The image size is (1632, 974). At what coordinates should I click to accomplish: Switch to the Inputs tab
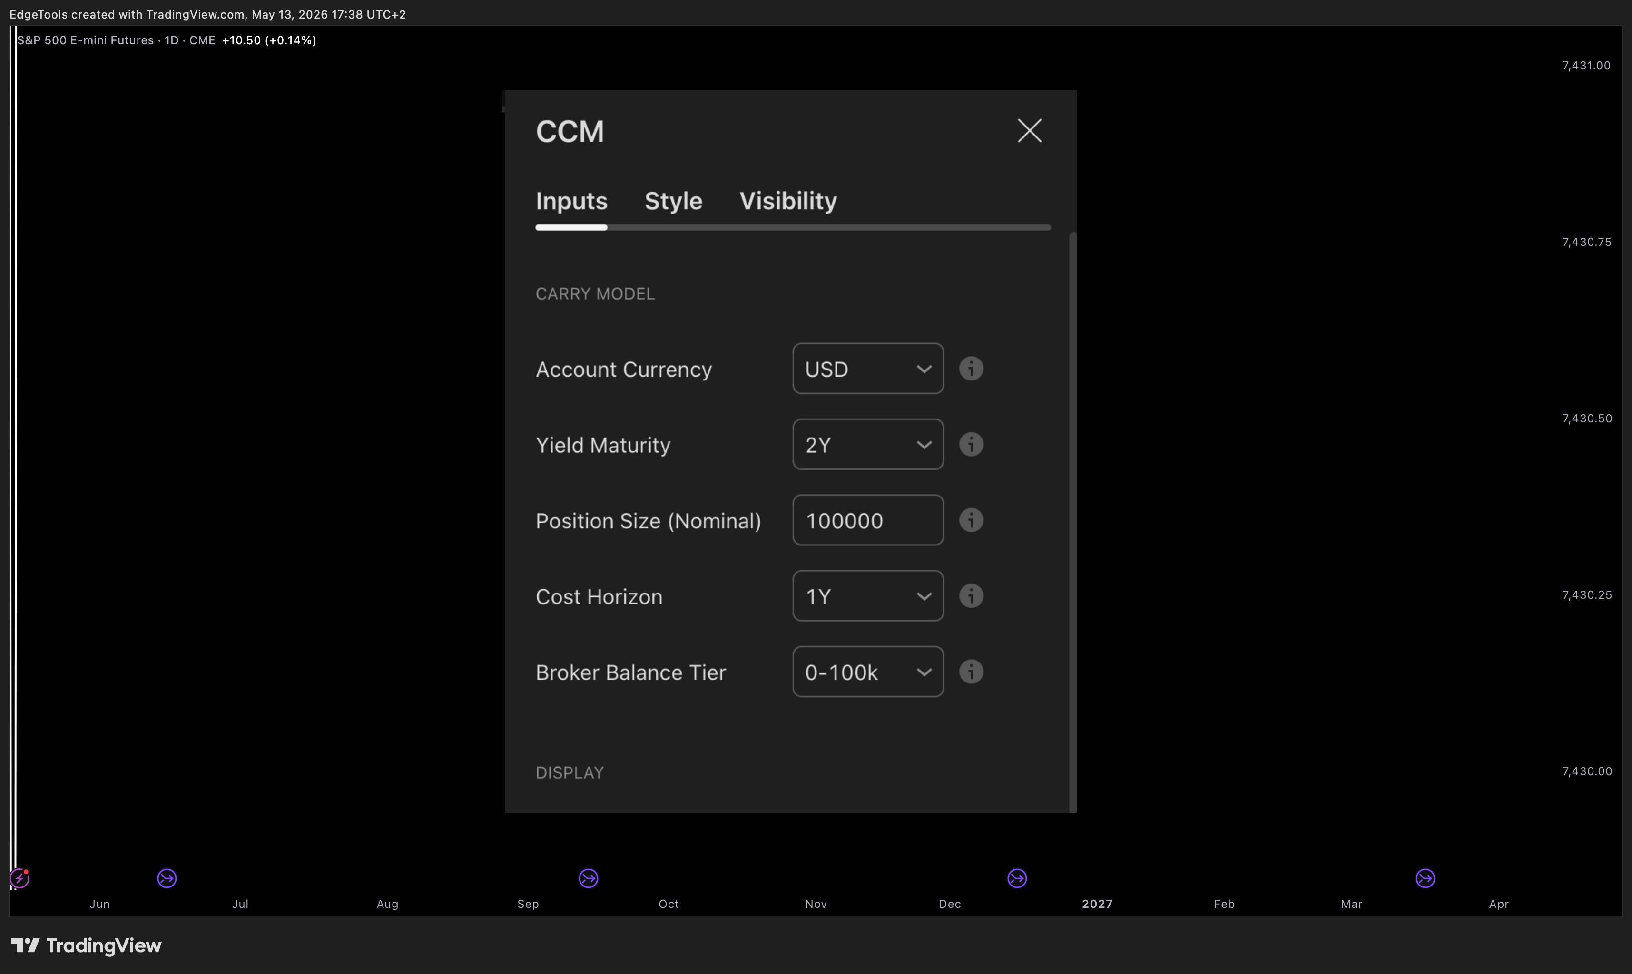(x=571, y=201)
